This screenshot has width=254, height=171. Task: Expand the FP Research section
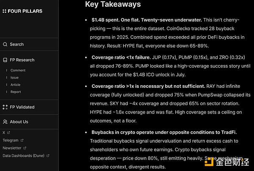(x=22, y=60)
